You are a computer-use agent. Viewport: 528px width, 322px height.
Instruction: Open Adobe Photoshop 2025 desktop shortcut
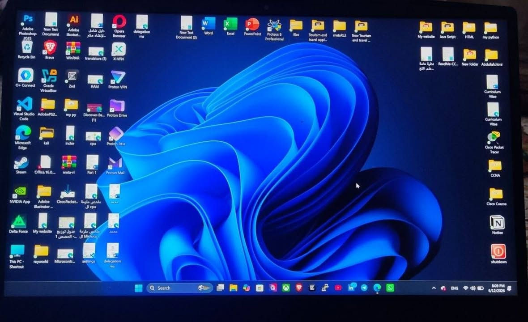[28, 26]
